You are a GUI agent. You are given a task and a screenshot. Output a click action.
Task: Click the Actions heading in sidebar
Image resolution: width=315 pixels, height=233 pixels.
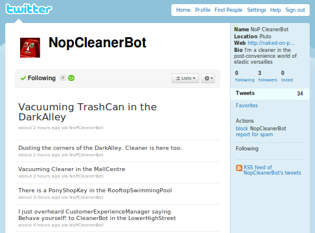click(245, 121)
